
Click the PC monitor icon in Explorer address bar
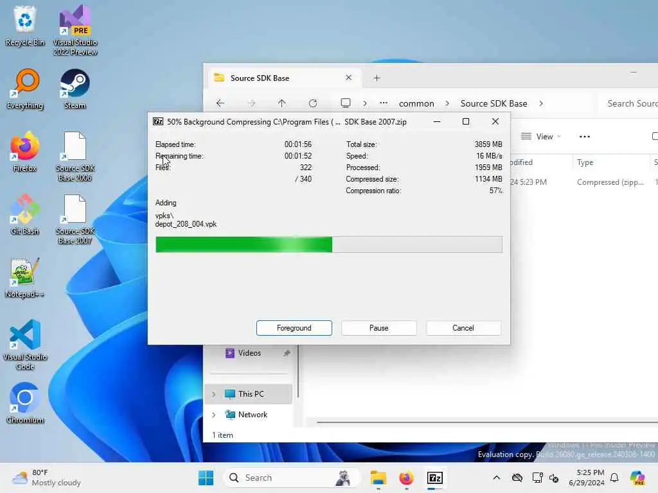[x=345, y=103]
